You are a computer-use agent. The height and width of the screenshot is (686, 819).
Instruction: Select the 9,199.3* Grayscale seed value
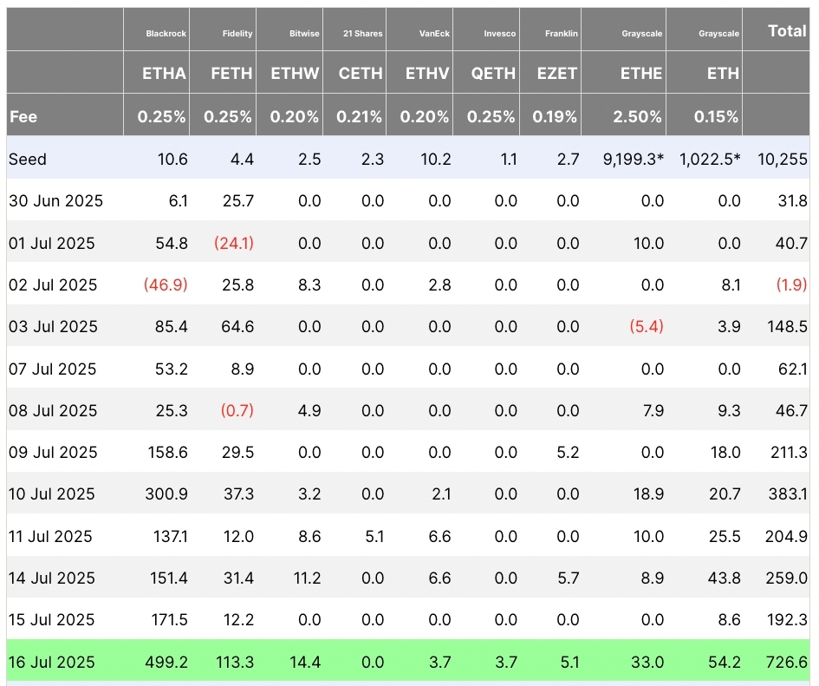630,159
